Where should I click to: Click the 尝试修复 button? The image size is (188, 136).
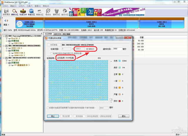66,116
